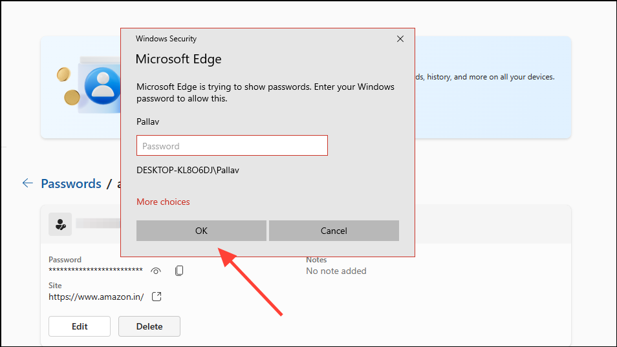The height and width of the screenshot is (347, 617).
Task: Click the profile avatar illustration
Action: tap(103, 85)
